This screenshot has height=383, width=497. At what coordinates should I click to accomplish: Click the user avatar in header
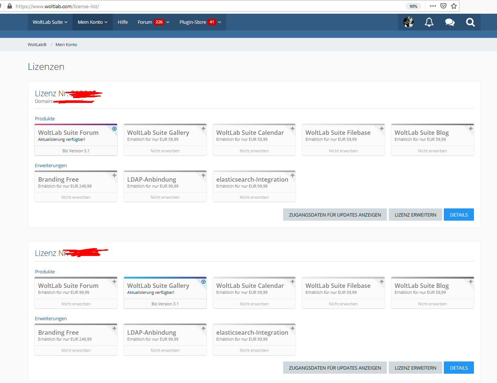[x=408, y=22]
